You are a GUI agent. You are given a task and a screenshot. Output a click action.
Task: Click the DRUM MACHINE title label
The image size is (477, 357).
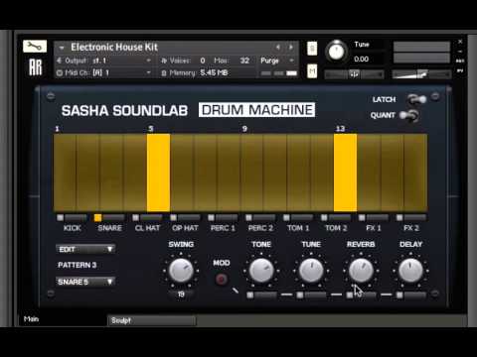coord(256,110)
